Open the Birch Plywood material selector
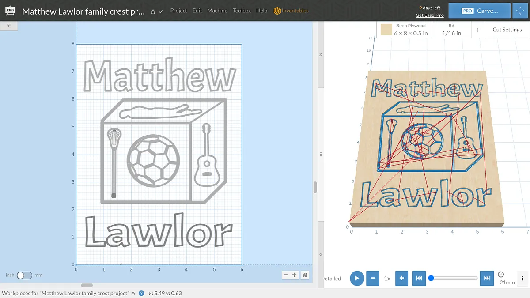Image resolution: width=530 pixels, height=298 pixels. (x=405, y=30)
